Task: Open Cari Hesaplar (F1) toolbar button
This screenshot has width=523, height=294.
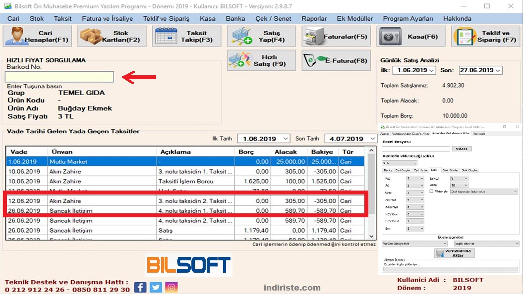Action: pyautogui.click(x=37, y=36)
